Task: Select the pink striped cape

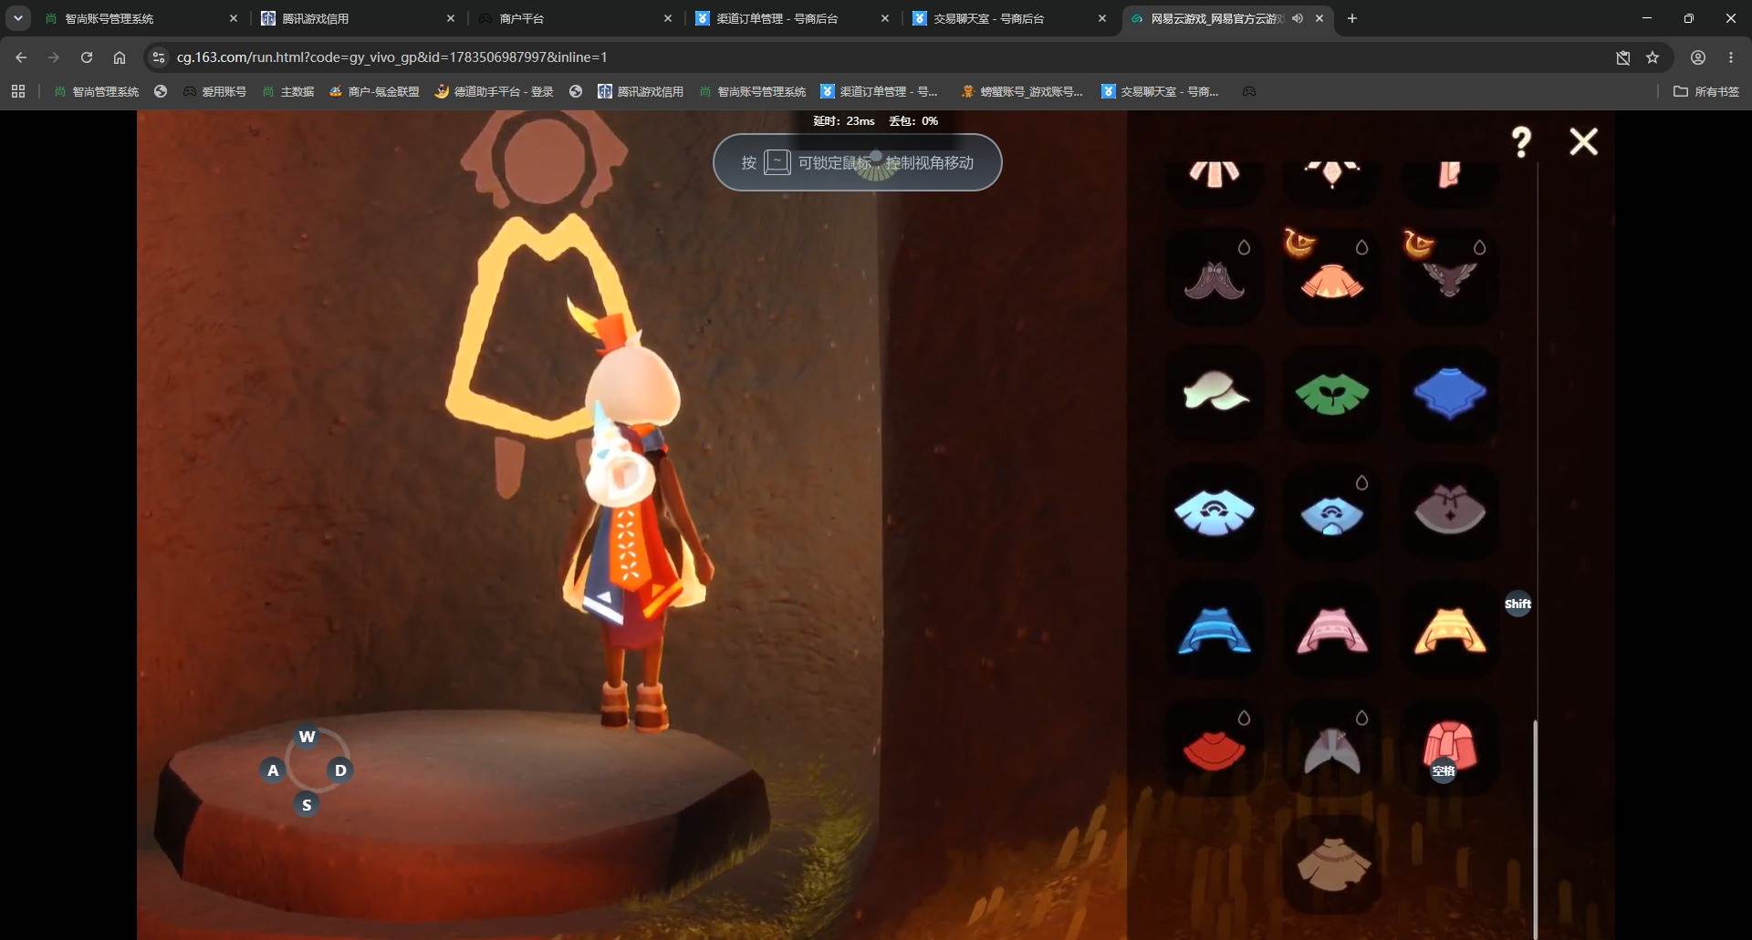Action: tap(1331, 630)
